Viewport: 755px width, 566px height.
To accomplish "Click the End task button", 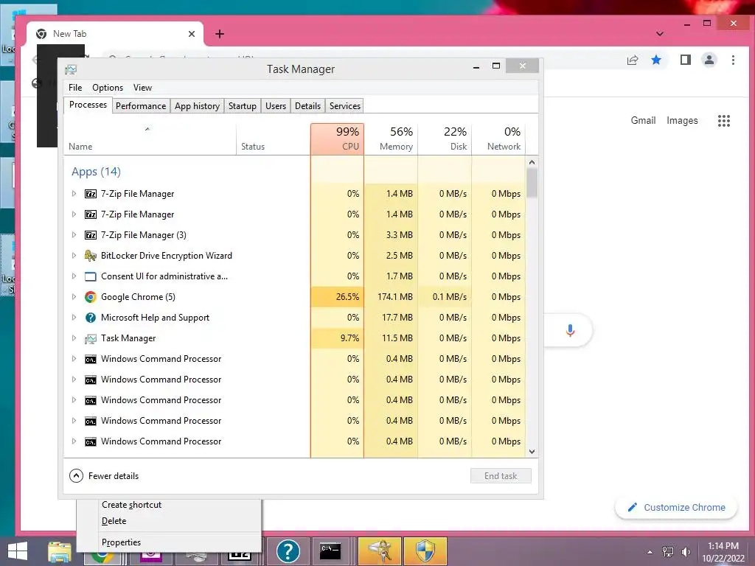I will pyautogui.click(x=501, y=476).
